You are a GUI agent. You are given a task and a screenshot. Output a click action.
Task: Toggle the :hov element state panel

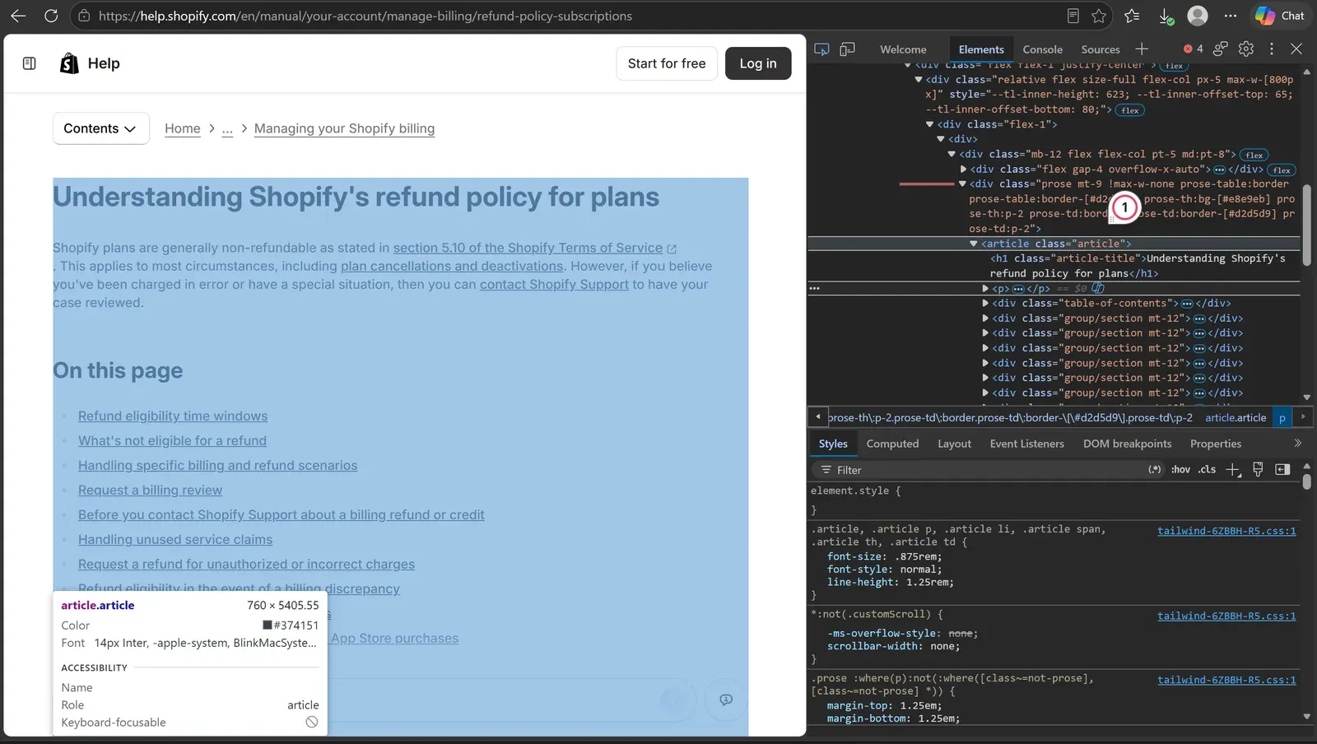1180,470
